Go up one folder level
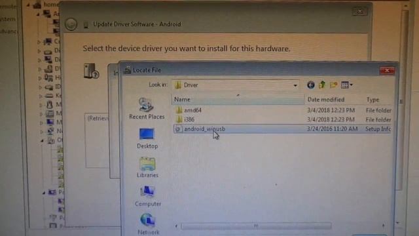This screenshot has width=419, height=236. pyautogui.click(x=322, y=85)
